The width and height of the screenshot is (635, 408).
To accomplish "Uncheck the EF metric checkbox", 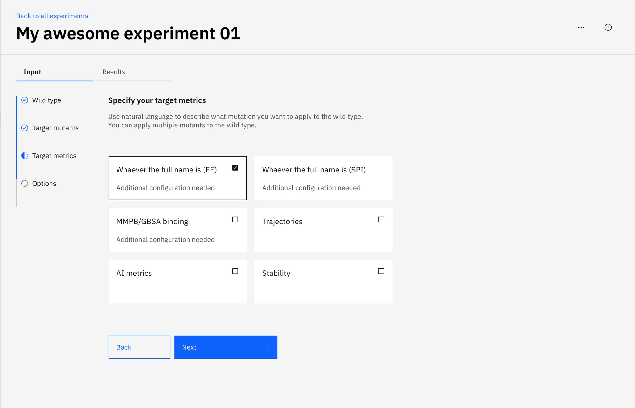I will [235, 168].
